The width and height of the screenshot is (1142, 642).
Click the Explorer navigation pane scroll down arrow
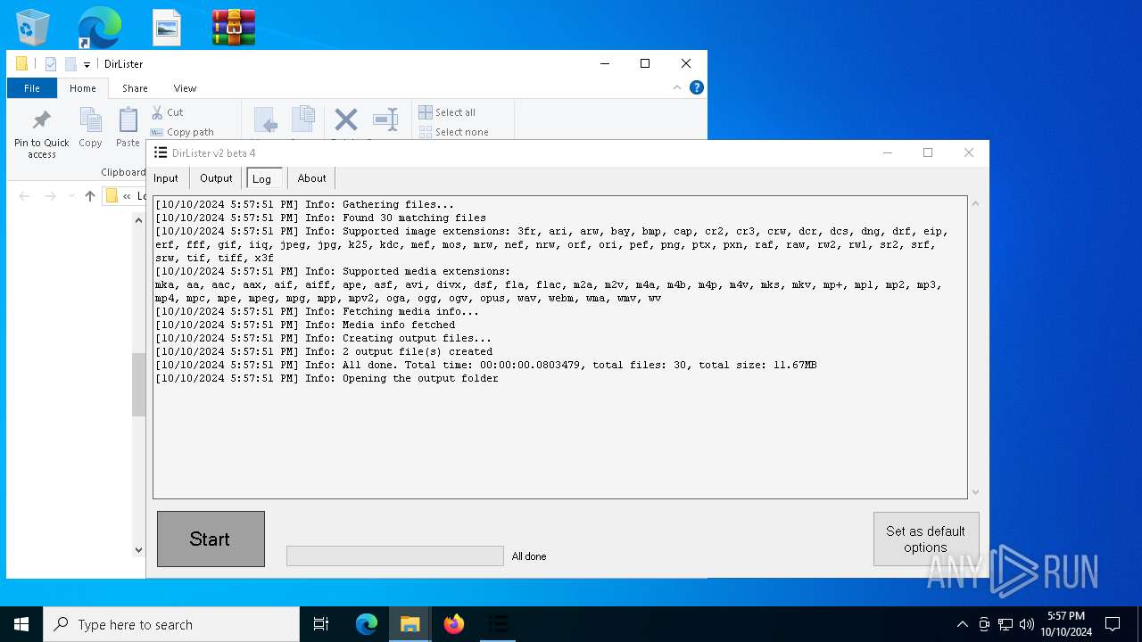point(138,550)
